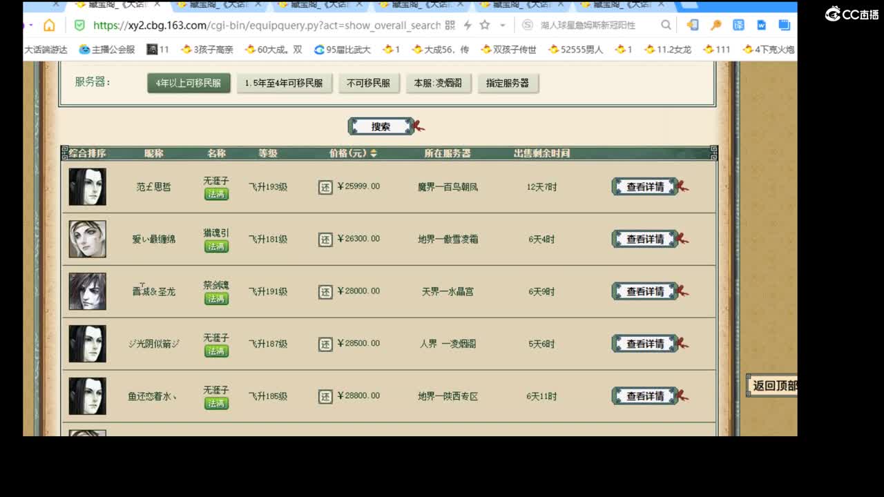Open the W document extension icon
The image size is (884, 497).
pos(761,26)
